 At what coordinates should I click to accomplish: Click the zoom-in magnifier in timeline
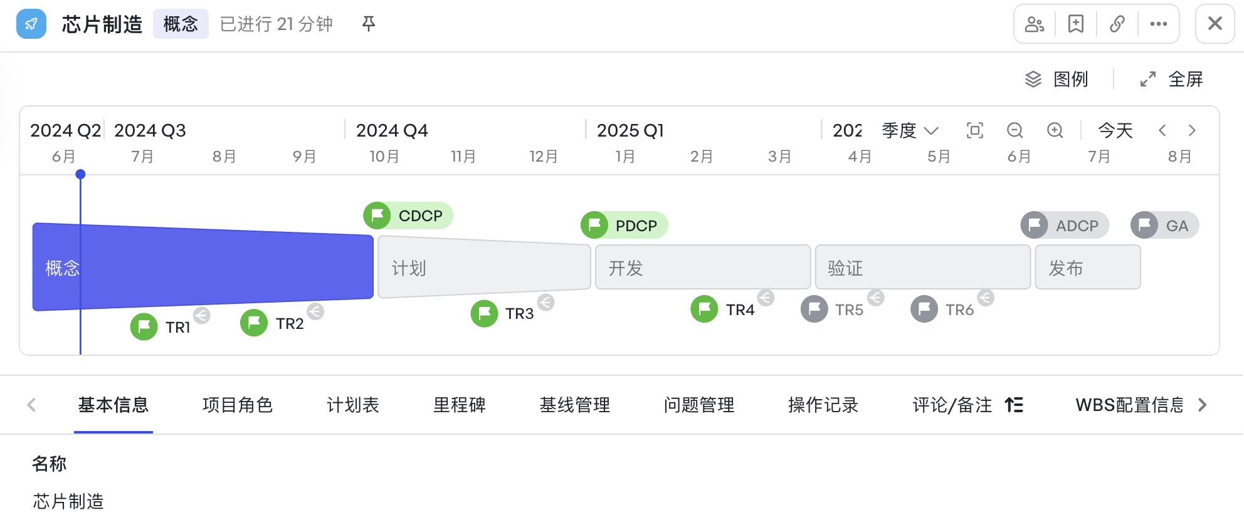coord(1055,130)
